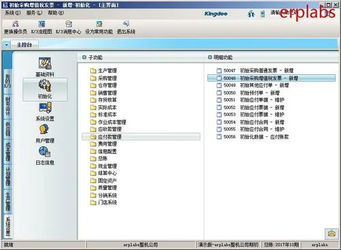The image size is (341, 250).
Task: Select 50055 初始应付合同 - 维护
Action: (250, 129)
